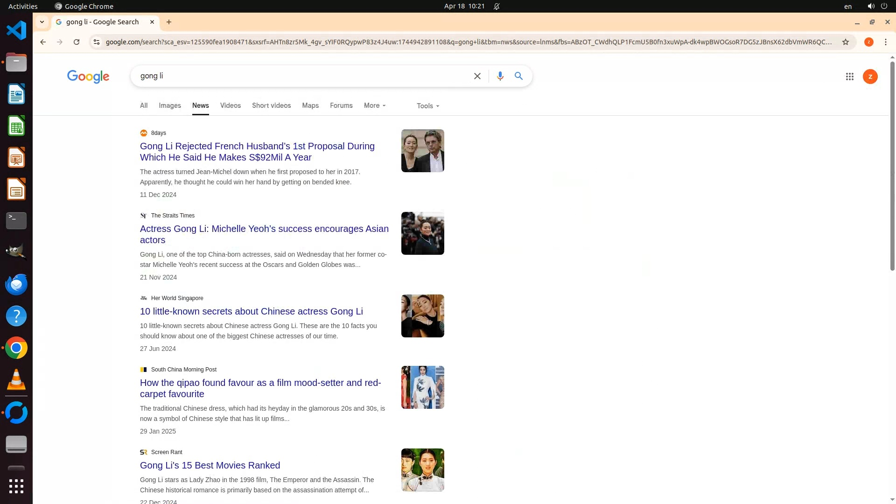This screenshot has height=504, width=896.
Task: Open new browser tab
Action: click(169, 22)
